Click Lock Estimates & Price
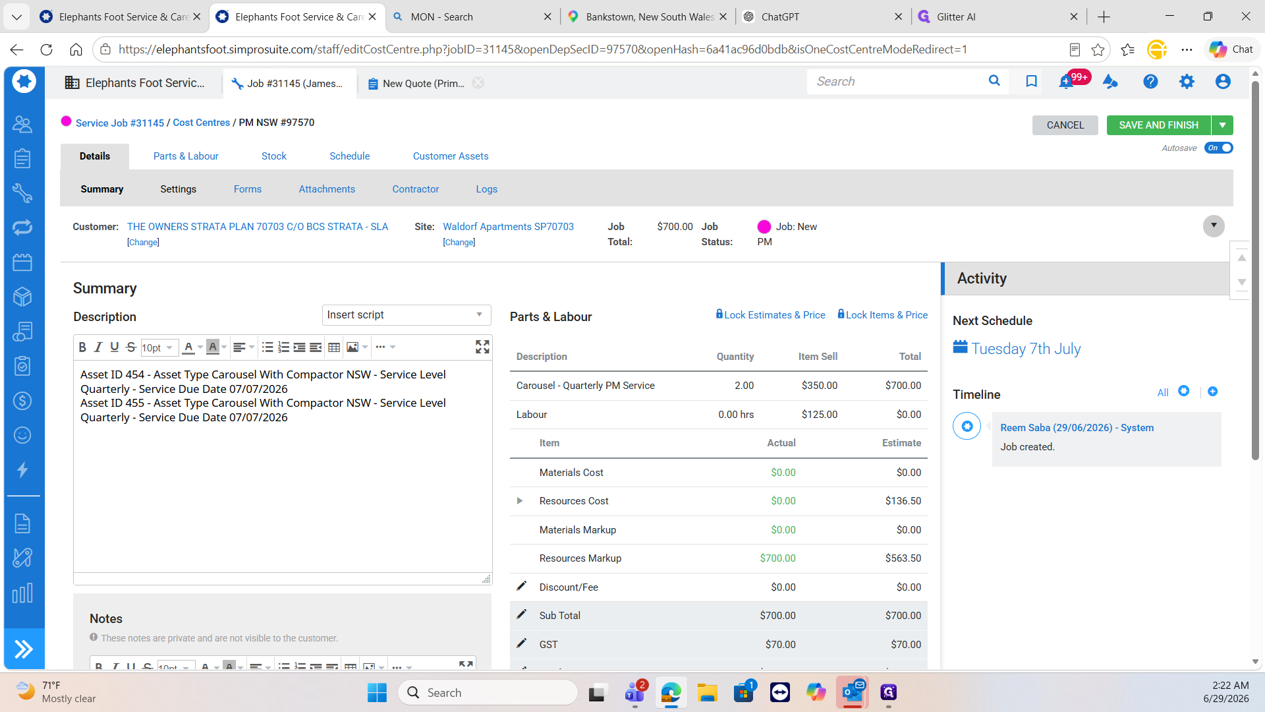 click(770, 314)
